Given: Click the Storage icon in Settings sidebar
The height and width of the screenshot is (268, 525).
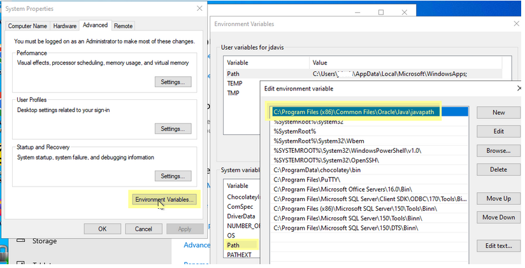Looking at the screenshot, I should 20,241.
